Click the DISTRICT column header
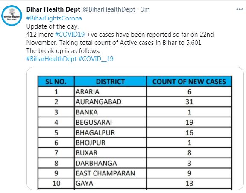Image resolution: width=246 pixels, height=193 pixels. 111,82
